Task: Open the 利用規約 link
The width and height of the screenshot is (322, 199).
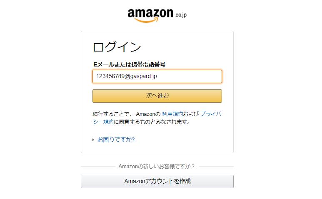Action: pos(172,114)
